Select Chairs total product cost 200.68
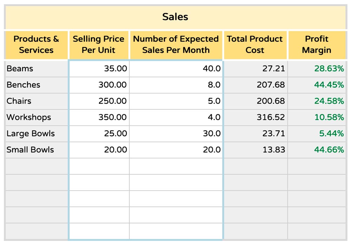The image size is (351, 246). coord(256,101)
